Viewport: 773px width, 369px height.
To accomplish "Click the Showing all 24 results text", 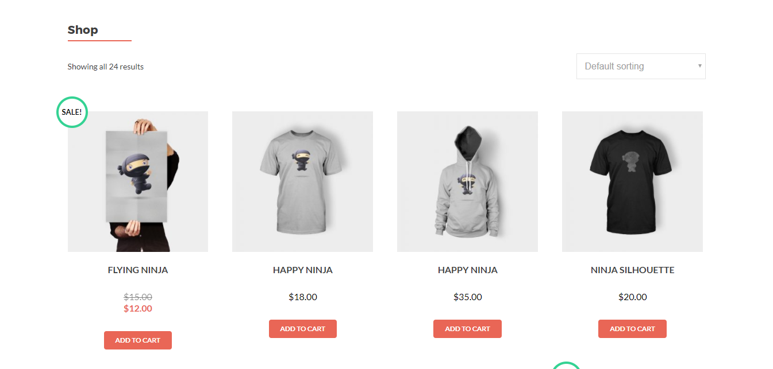I will pyautogui.click(x=106, y=67).
